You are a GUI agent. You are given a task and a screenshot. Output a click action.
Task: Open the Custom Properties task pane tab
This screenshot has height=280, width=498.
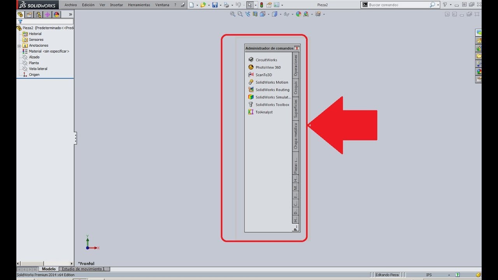[x=479, y=79]
